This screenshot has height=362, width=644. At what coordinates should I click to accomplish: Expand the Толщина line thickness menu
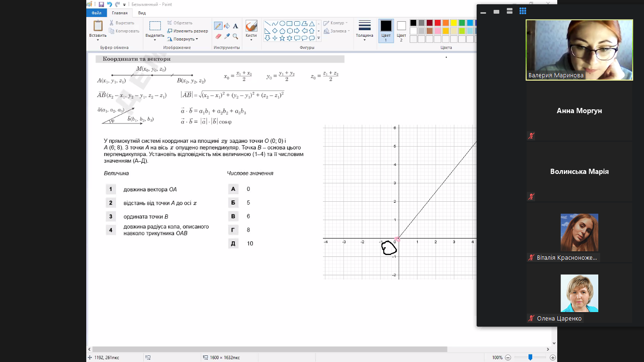point(364,31)
